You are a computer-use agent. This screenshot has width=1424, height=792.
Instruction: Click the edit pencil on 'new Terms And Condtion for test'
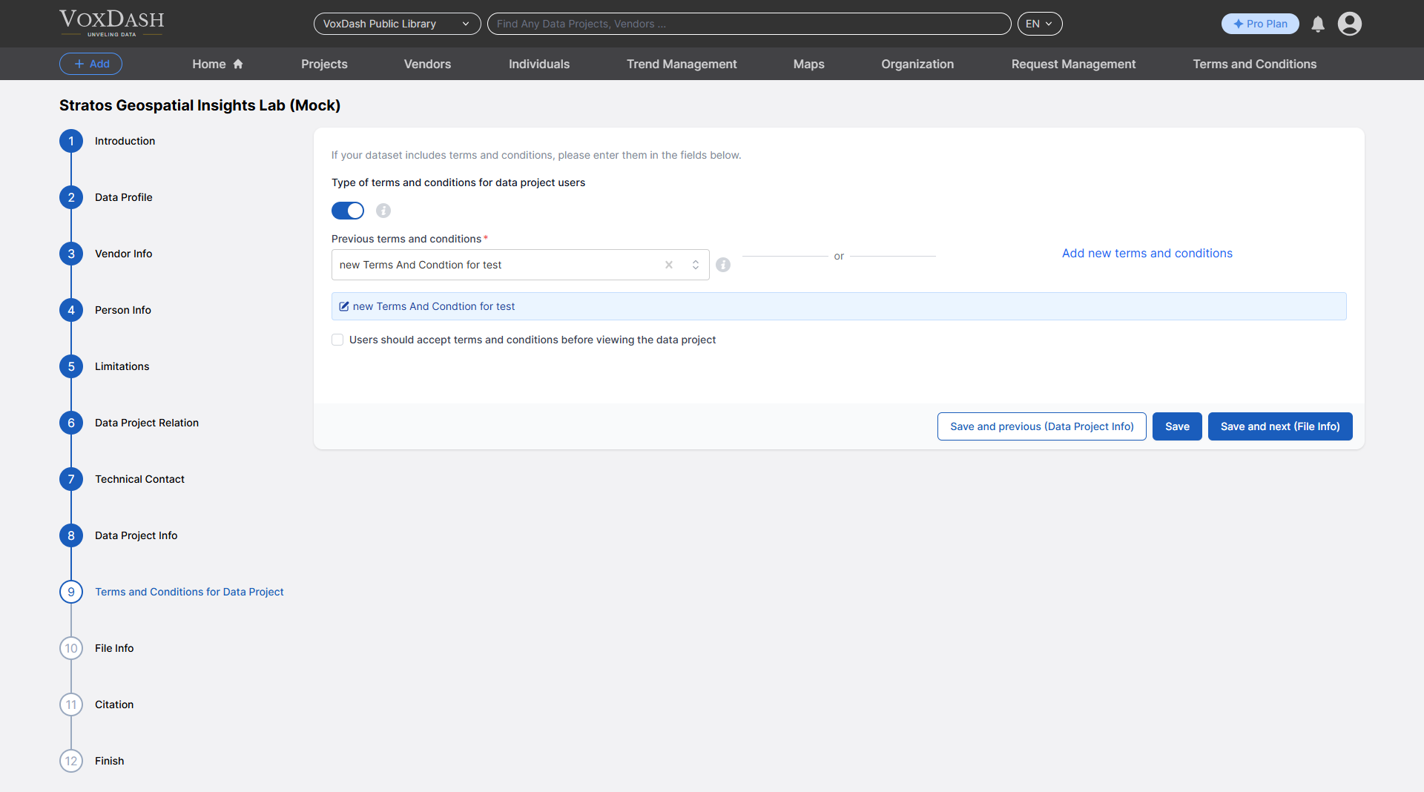[x=344, y=306]
